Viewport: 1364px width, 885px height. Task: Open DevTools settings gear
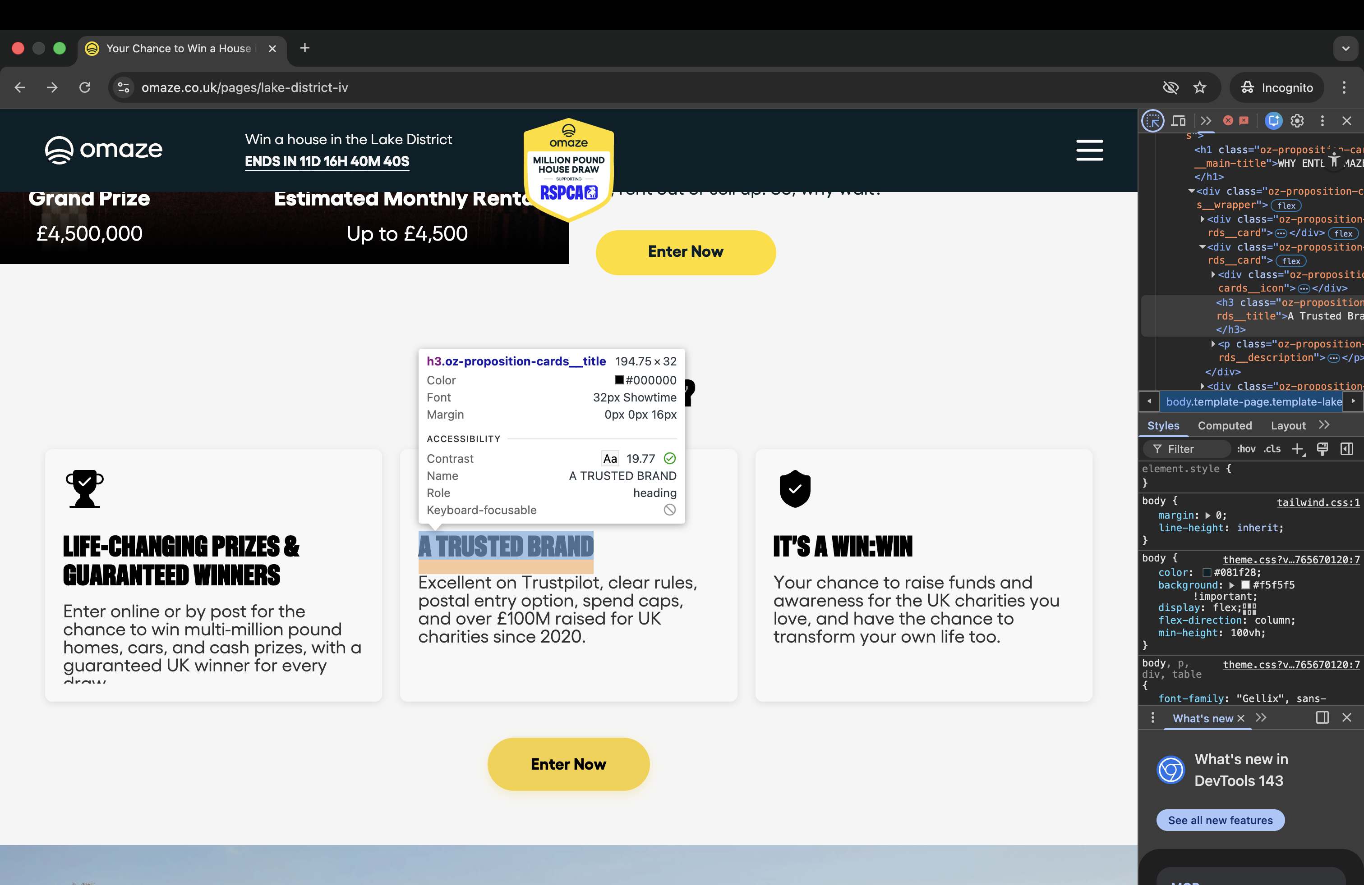[1297, 121]
